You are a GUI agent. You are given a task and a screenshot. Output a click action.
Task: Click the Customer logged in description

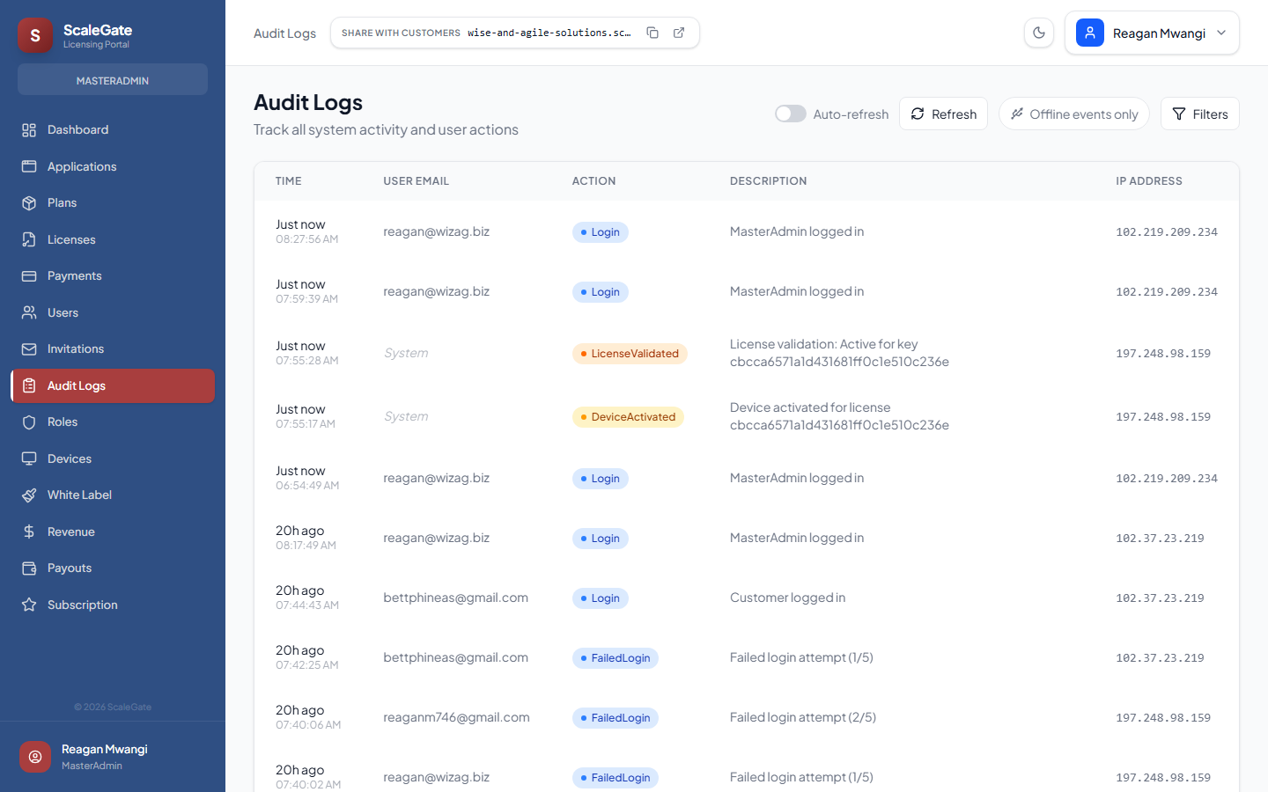[x=787, y=598]
